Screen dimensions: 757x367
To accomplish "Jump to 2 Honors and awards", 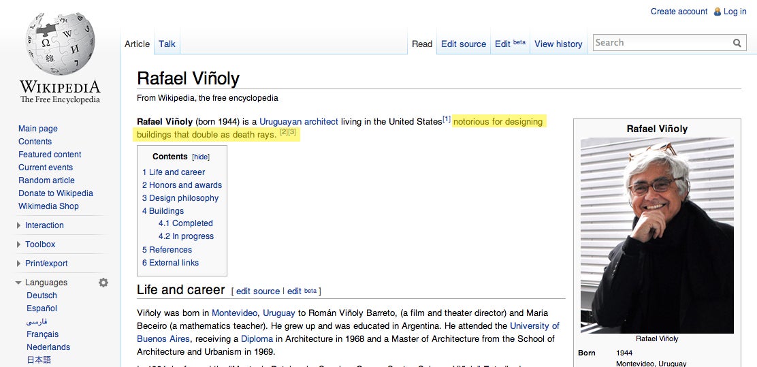I will (x=182, y=185).
